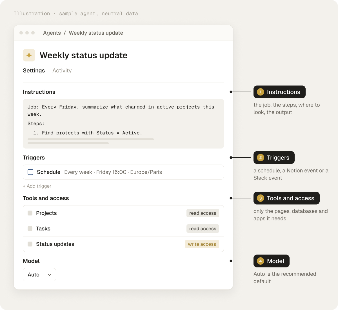Click the Weekly status update page title

[84, 55]
